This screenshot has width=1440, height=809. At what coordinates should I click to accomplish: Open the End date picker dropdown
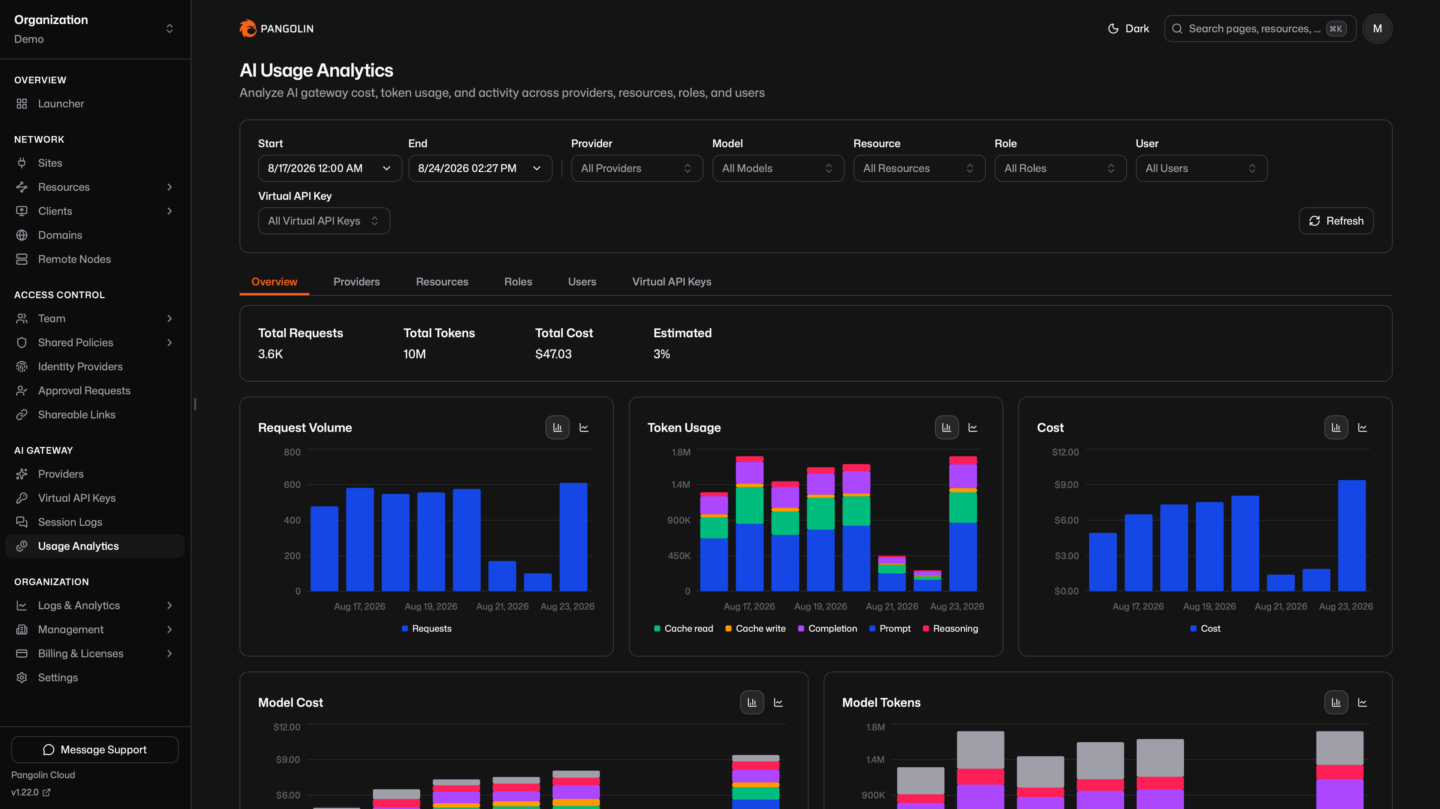[480, 168]
